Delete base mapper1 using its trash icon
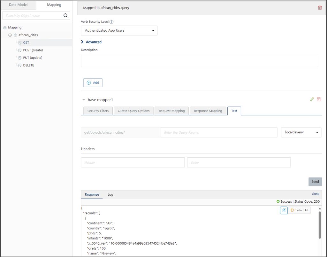This screenshot has height=257, width=327. [318, 99]
